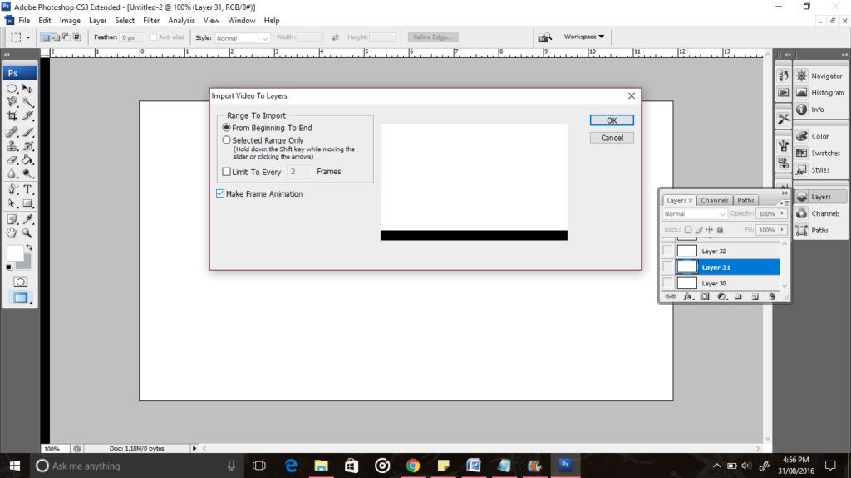Open the Layers panel options menu

pyautogui.click(x=785, y=202)
